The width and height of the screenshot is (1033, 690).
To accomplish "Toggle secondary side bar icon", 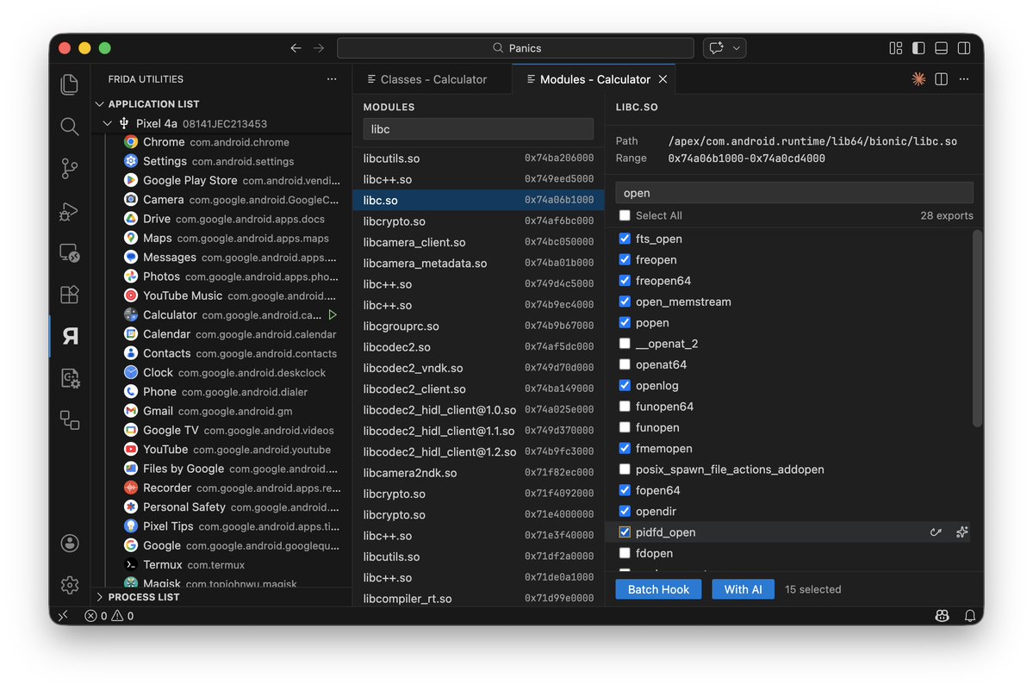I will (x=964, y=48).
